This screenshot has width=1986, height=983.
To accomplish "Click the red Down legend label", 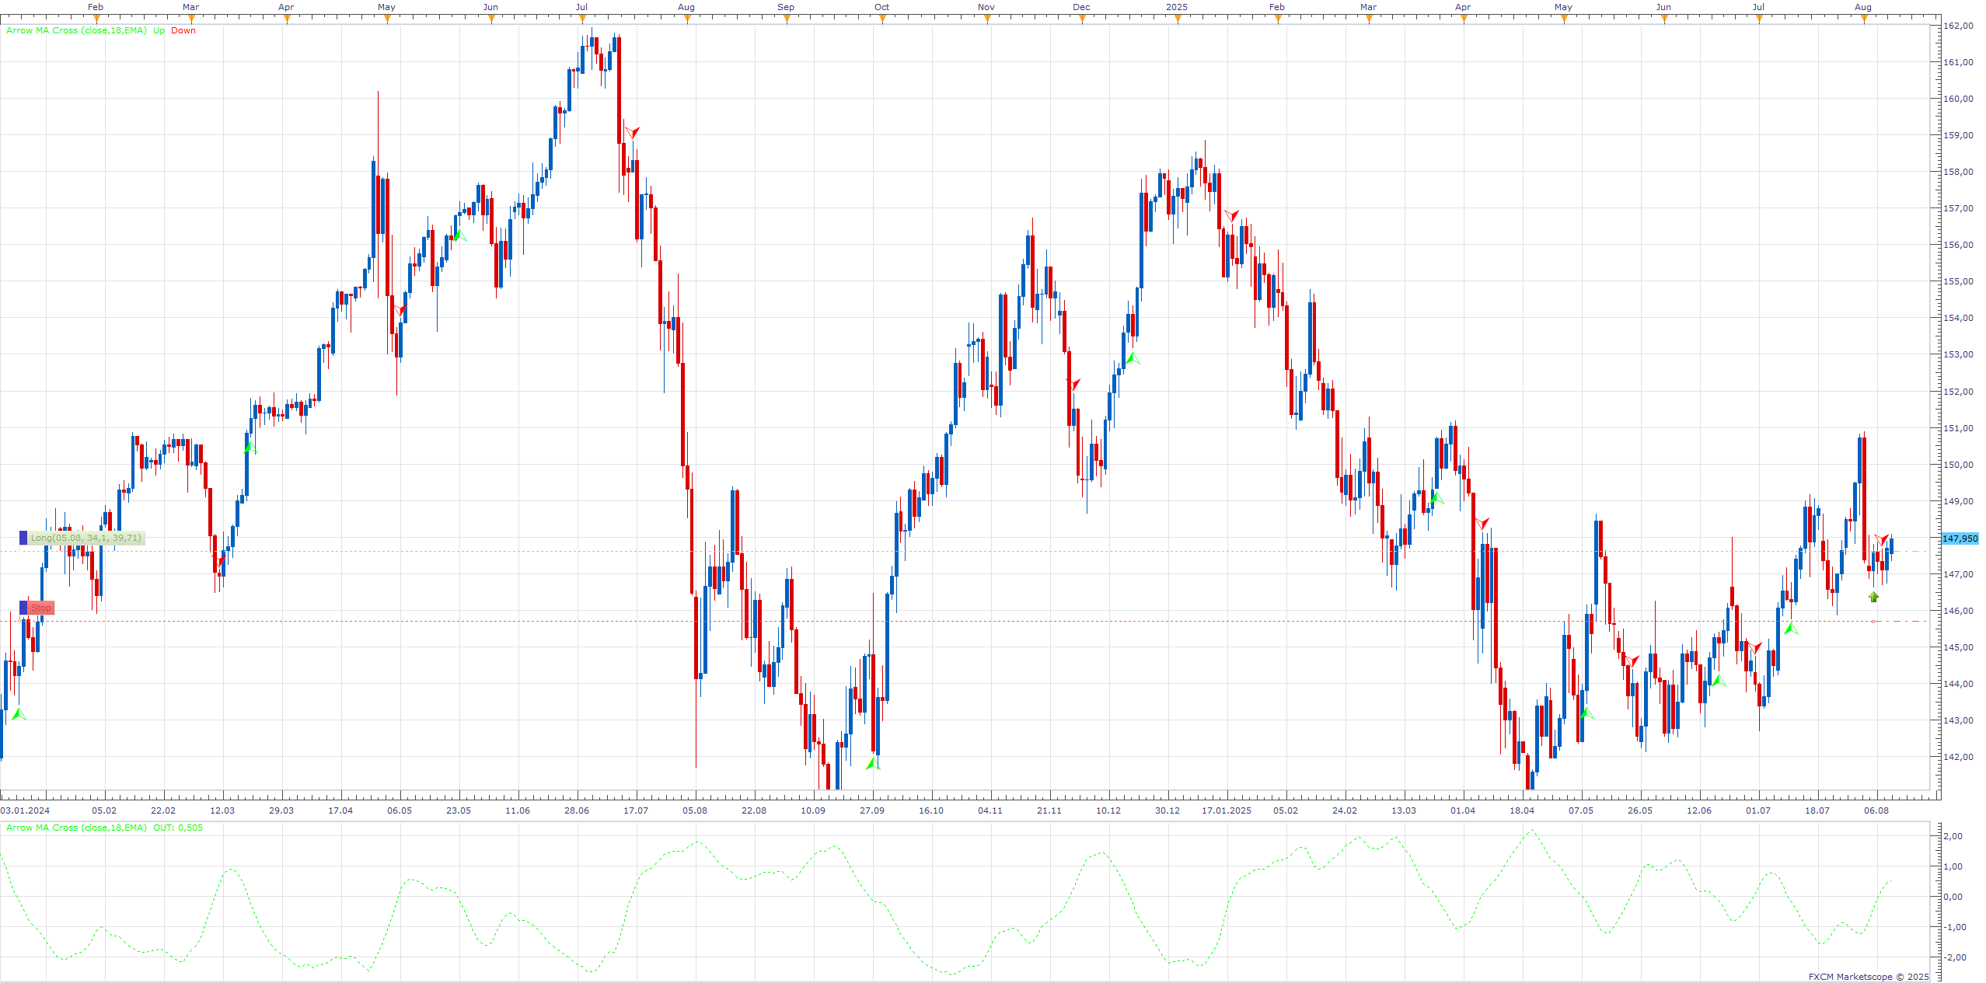I will (183, 30).
